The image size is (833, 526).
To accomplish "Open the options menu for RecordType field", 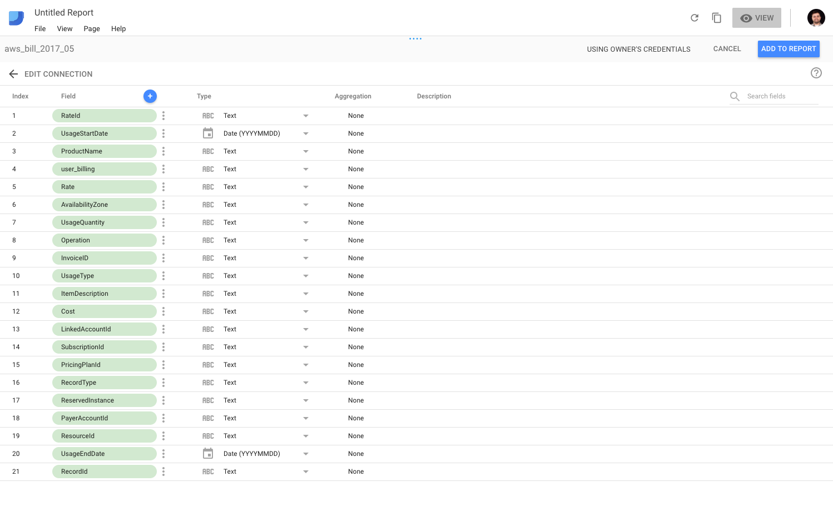I will pos(163,383).
